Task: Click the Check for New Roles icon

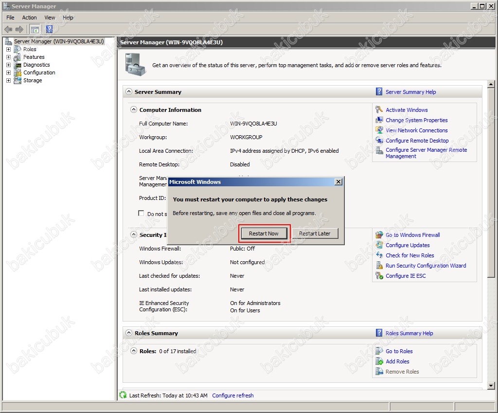Action: 379,255
